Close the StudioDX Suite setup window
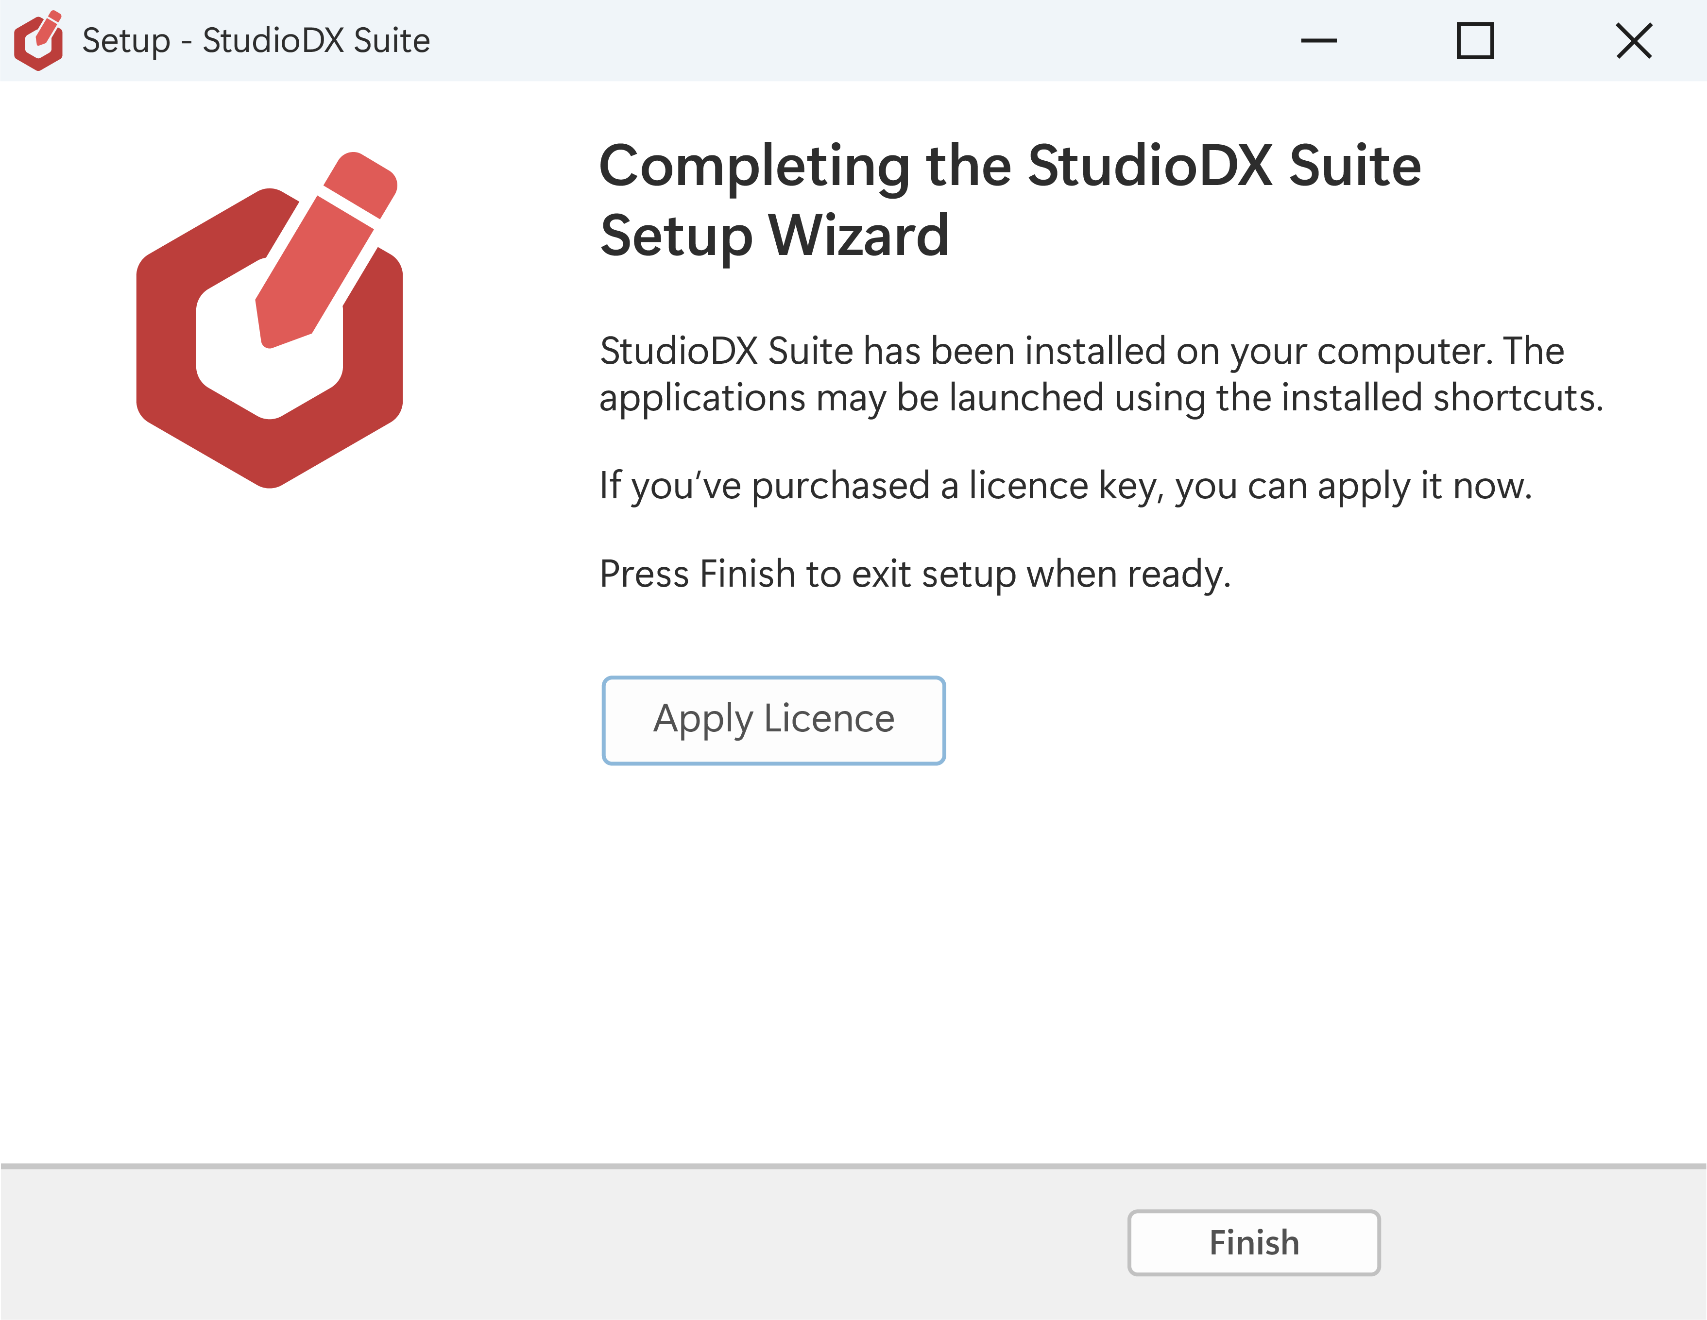Screen dimensions: 1707x1320 click(1634, 41)
